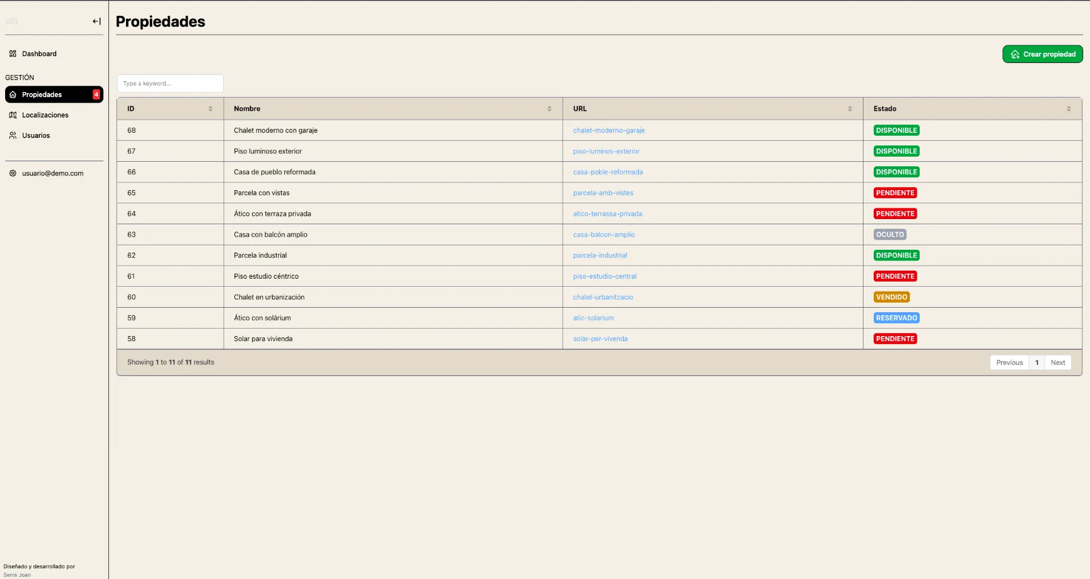The width and height of the screenshot is (1090, 579).
Task: Select the Localizaciones map-pin icon
Action: [x=14, y=115]
